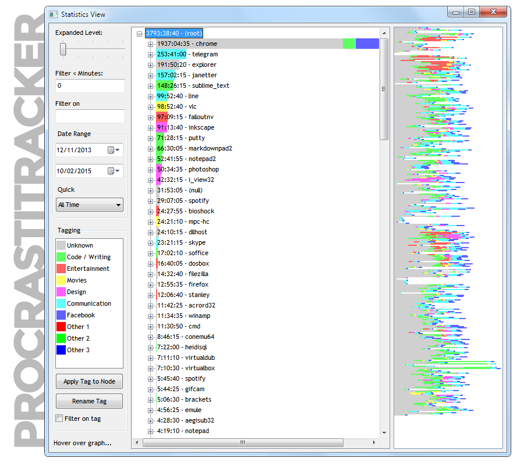524x465 pixels.
Task: Click Apply Tag to Node button
Action: coord(89,381)
